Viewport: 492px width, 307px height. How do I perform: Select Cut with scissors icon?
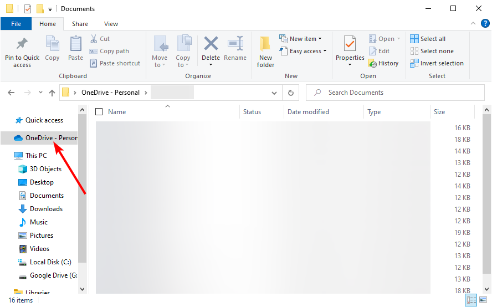coord(100,39)
